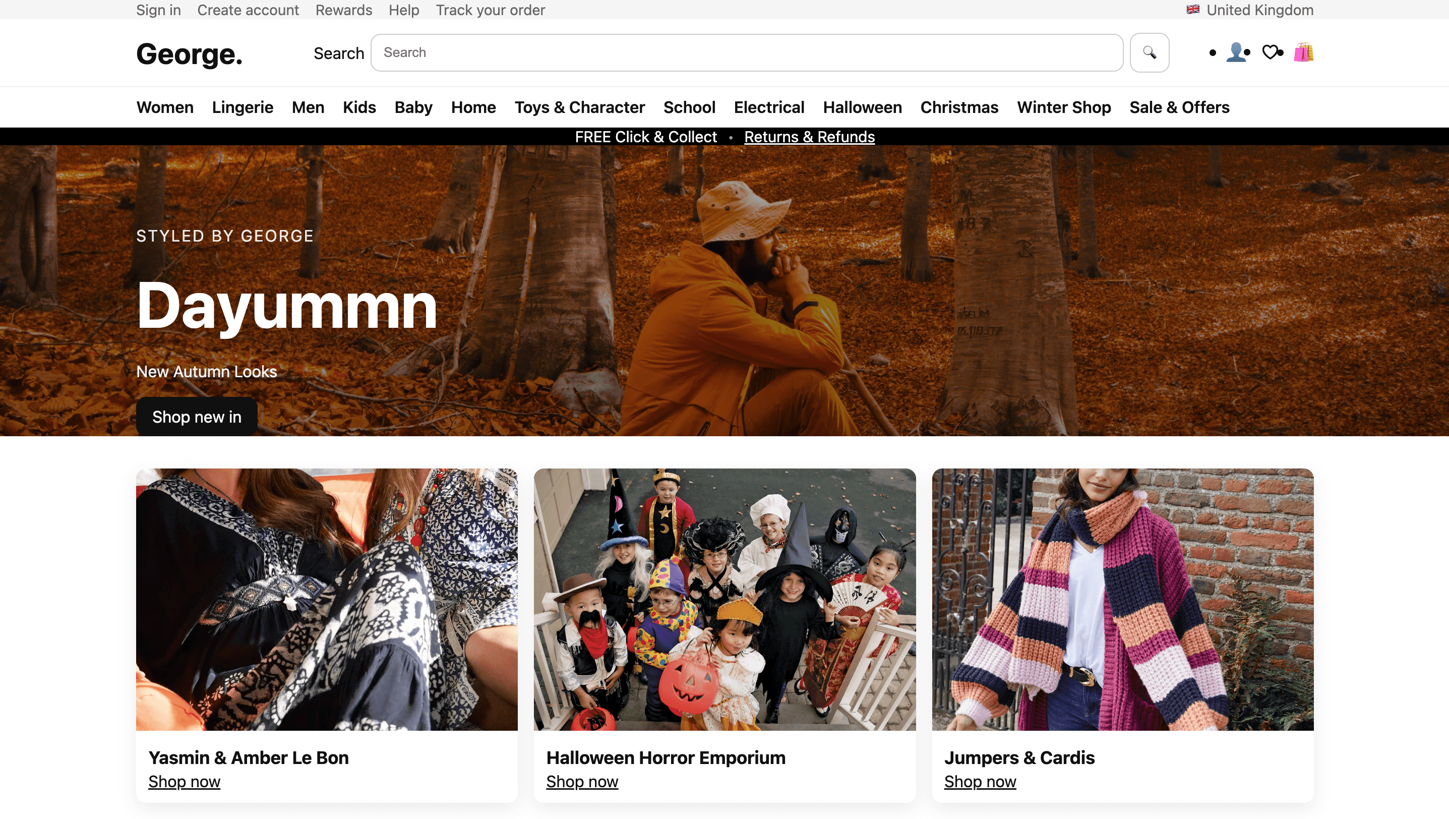Open the Rewards link
Screen dimensions: 1449x819
coord(343,10)
